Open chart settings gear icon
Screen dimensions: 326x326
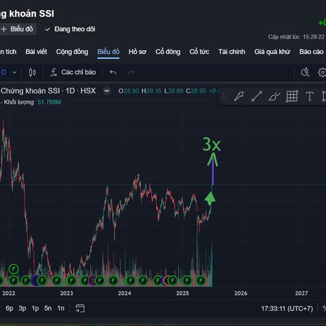(x=322, y=72)
